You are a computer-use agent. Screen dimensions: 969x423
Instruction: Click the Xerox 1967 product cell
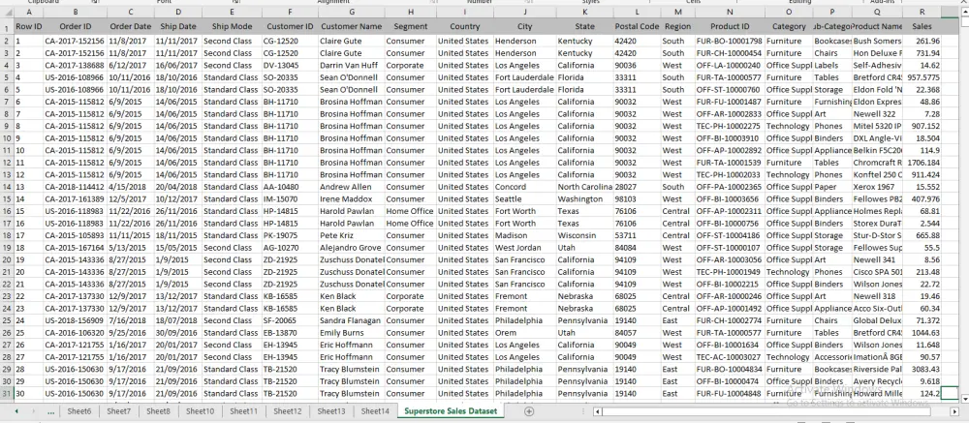[x=878, y=187]
